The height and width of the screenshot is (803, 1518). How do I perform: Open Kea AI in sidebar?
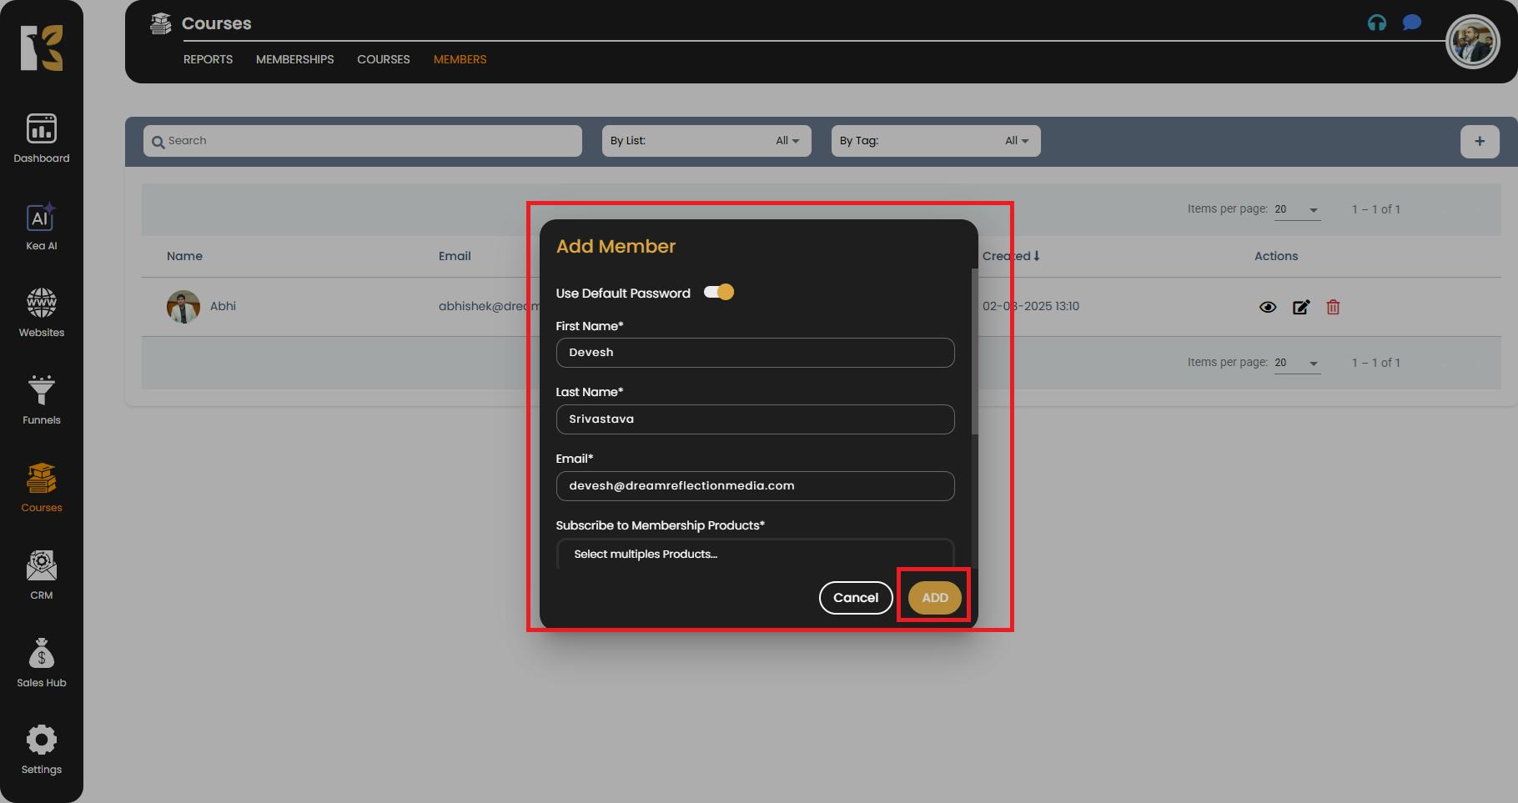[41, 227]
